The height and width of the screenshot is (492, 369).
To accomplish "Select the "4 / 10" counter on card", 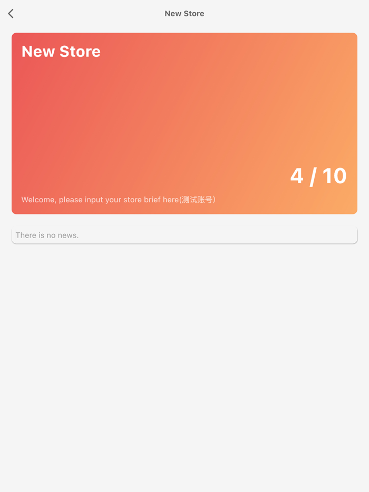I will point(318,176).
